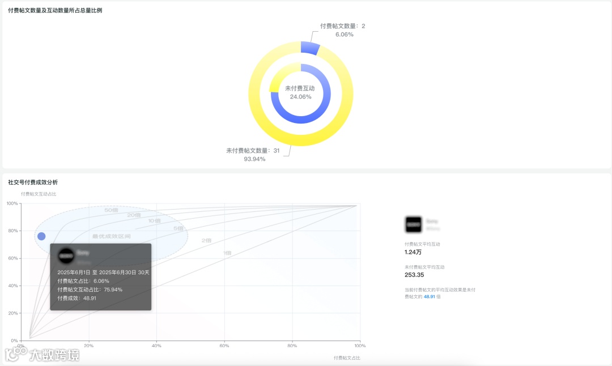Click the 20倍 curve label
This screenshot has width=612, height=366.
[134, 215]
